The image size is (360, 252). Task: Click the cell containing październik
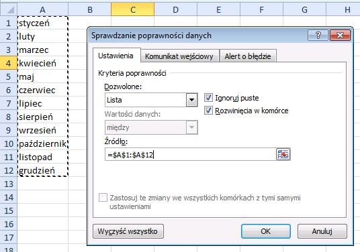tap(43, 143)
